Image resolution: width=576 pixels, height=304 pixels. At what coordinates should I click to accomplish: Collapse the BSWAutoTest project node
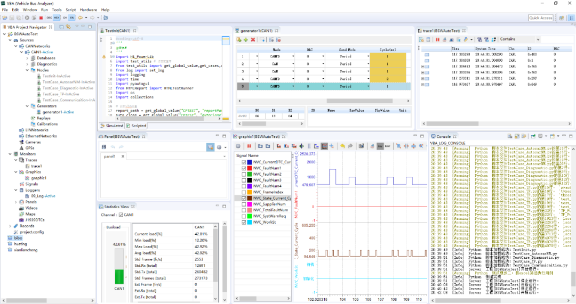(x=4, y=34)
